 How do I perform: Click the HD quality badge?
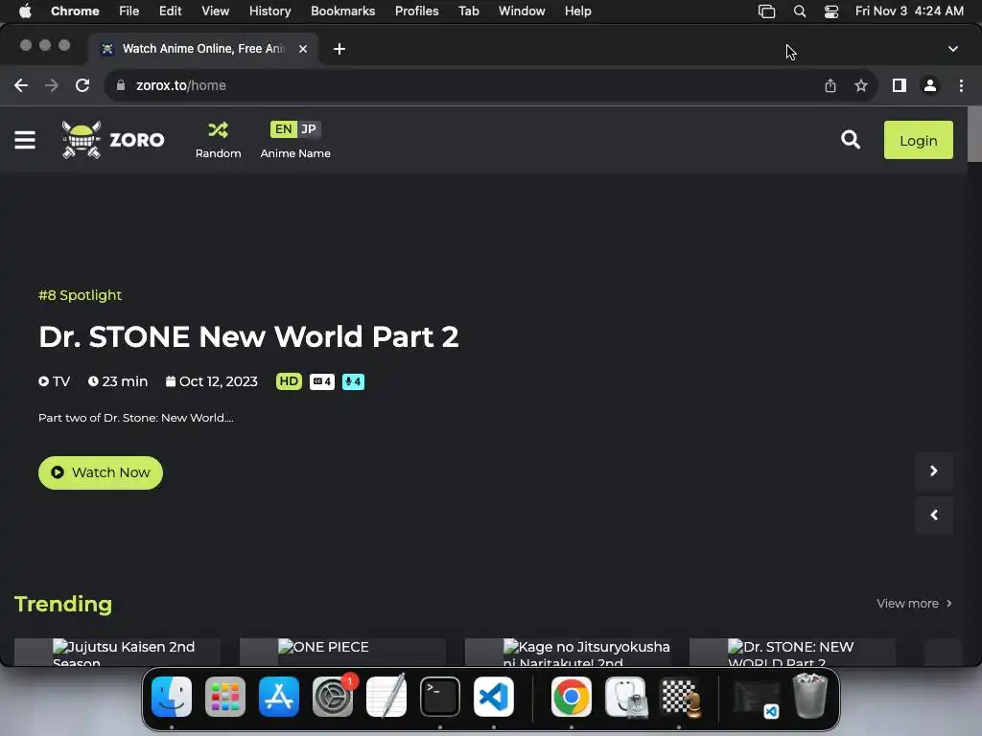click(289, 381)
